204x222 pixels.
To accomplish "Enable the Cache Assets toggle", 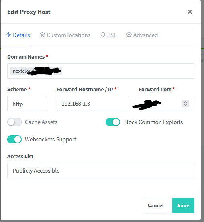I will click(14, 122).
